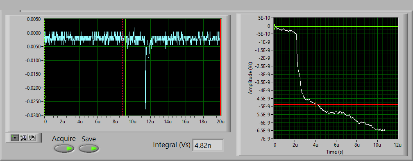Screen dimensions: 413x161
Task: Click the red cursor point on integral curve
Action: (x=315, y=104)
